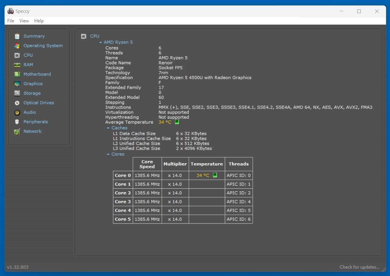Click the Code Name value Renoir

pyautogui.click(x=165, y=63)
